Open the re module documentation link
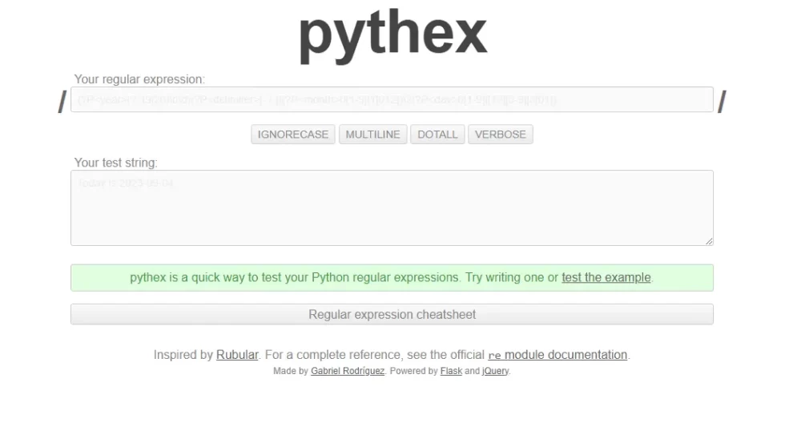 pyautogui.click(x=557, y=354)
